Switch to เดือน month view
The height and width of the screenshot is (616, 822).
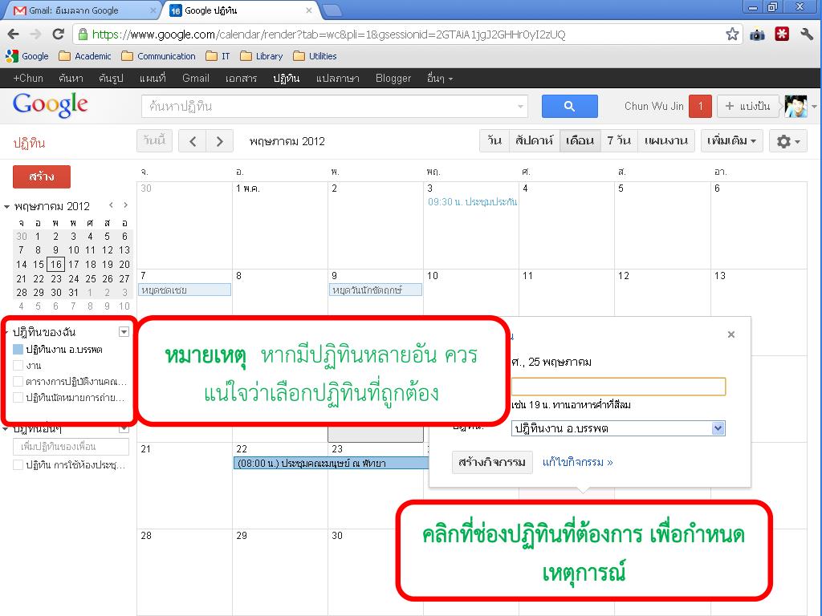point(580,141)
